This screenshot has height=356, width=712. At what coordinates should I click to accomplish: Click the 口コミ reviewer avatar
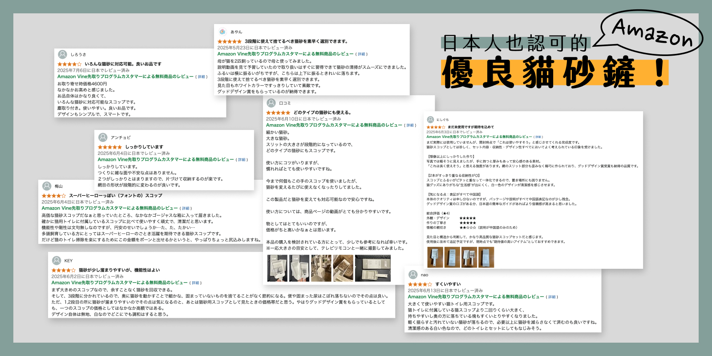pyautogui.click(x=271, y=103)
